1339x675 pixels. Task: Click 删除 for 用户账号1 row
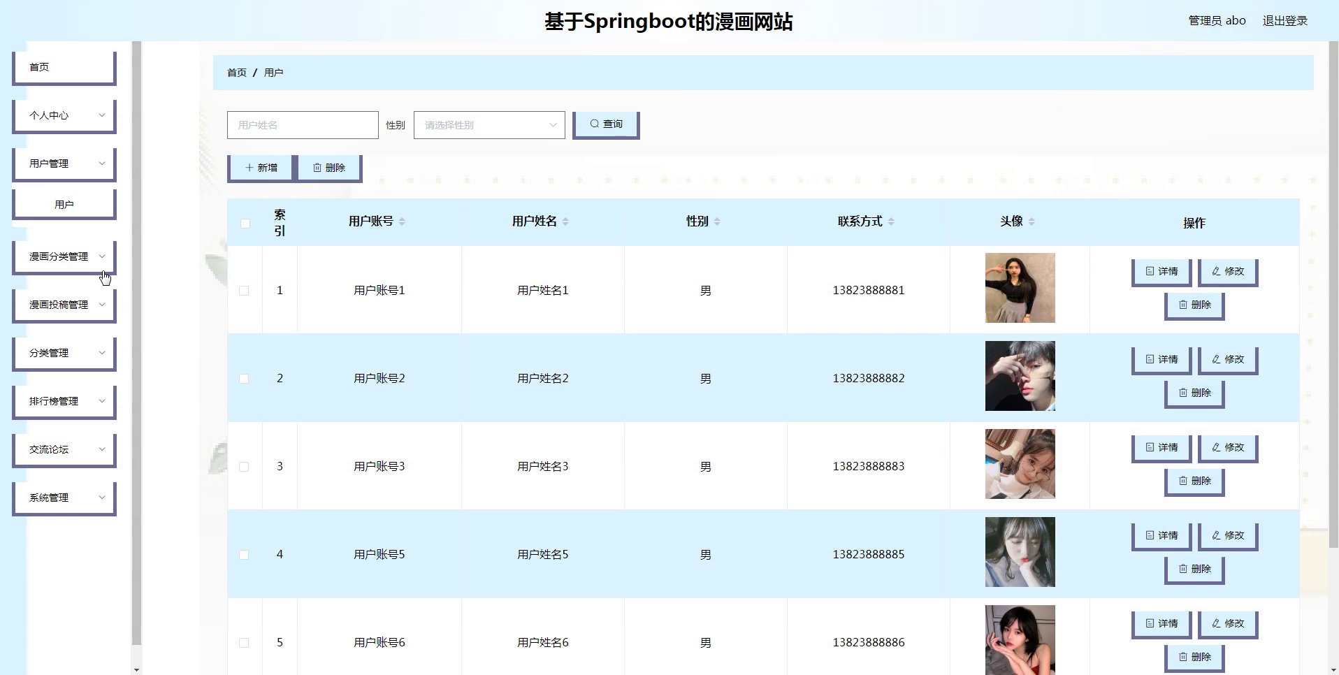1194,306
